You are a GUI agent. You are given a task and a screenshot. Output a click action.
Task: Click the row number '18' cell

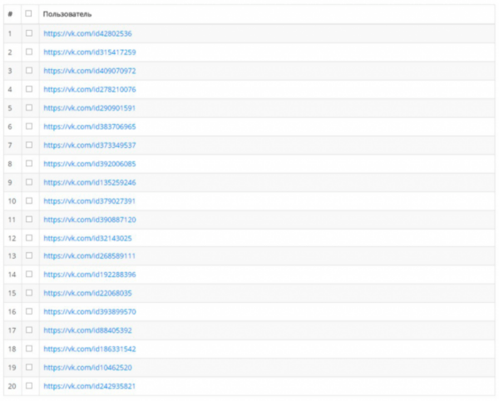coord(12,349)
